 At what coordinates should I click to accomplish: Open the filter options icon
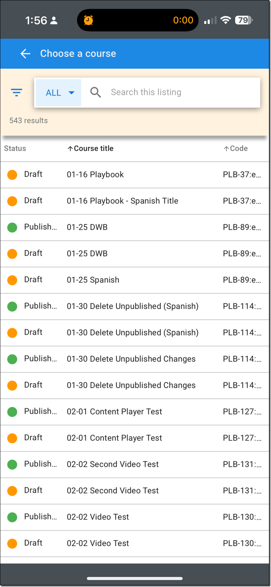click(x=16, y=93)
